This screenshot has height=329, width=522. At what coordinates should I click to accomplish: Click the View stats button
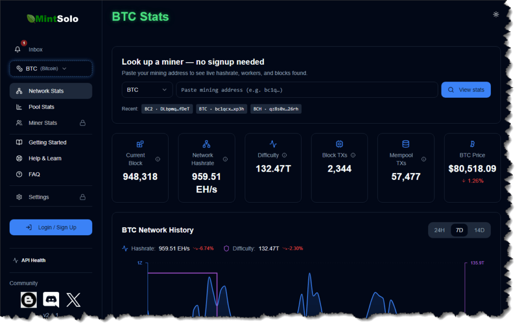(x=466, y=90)
